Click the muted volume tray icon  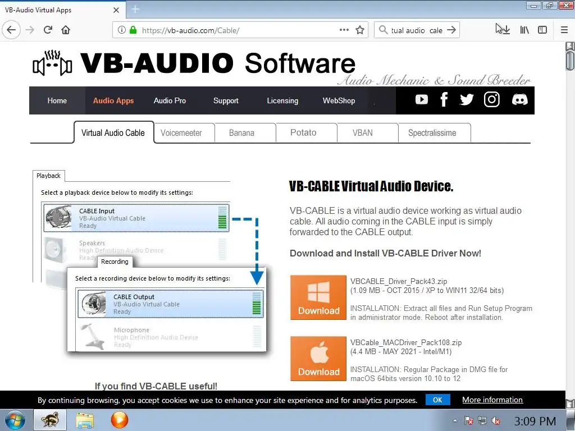tap(496, 421)
